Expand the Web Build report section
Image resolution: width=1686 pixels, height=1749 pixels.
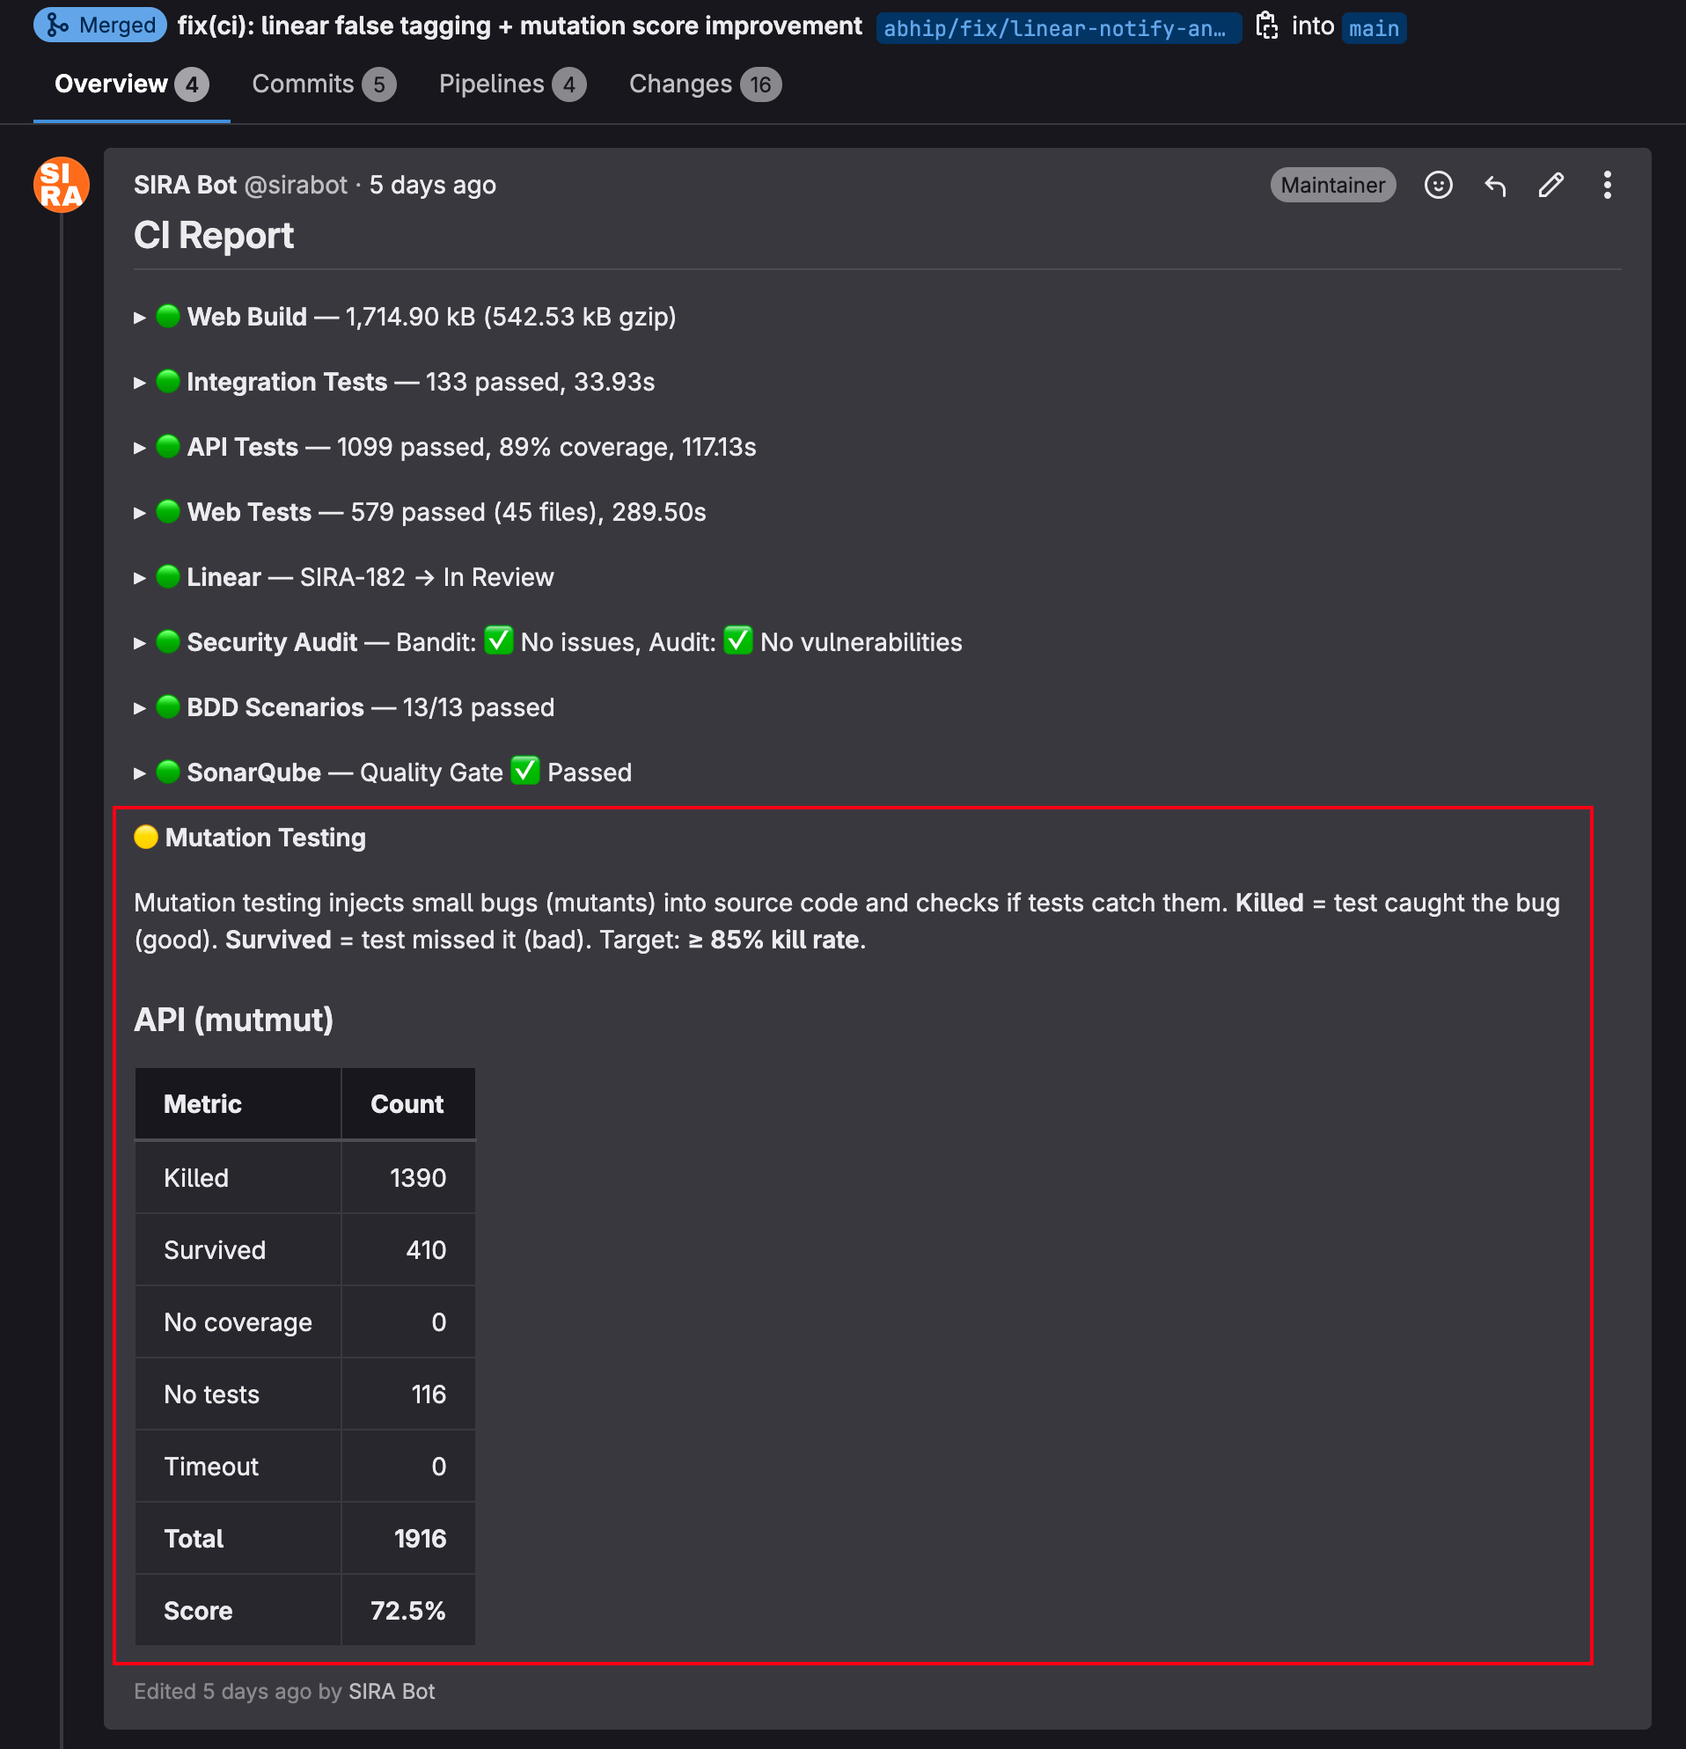coord(140,317)
